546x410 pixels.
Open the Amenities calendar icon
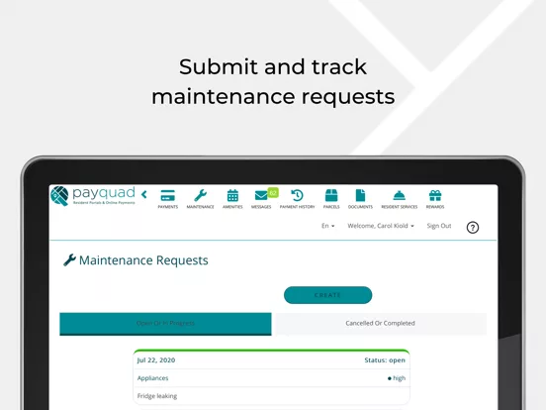pyautogui.click(x=232, y=195)
